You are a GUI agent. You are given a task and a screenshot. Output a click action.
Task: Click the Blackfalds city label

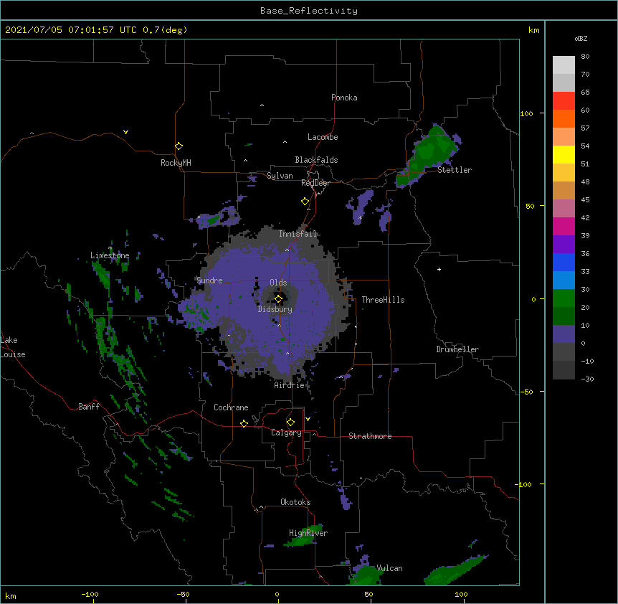point(316,160)
